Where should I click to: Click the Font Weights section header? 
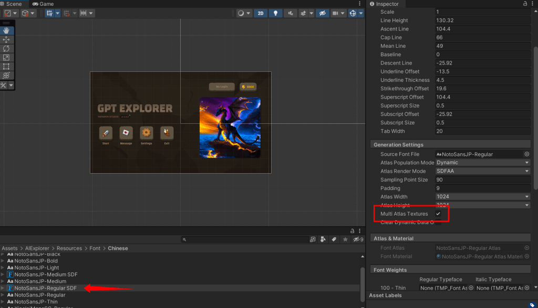(x=450, y=270)
